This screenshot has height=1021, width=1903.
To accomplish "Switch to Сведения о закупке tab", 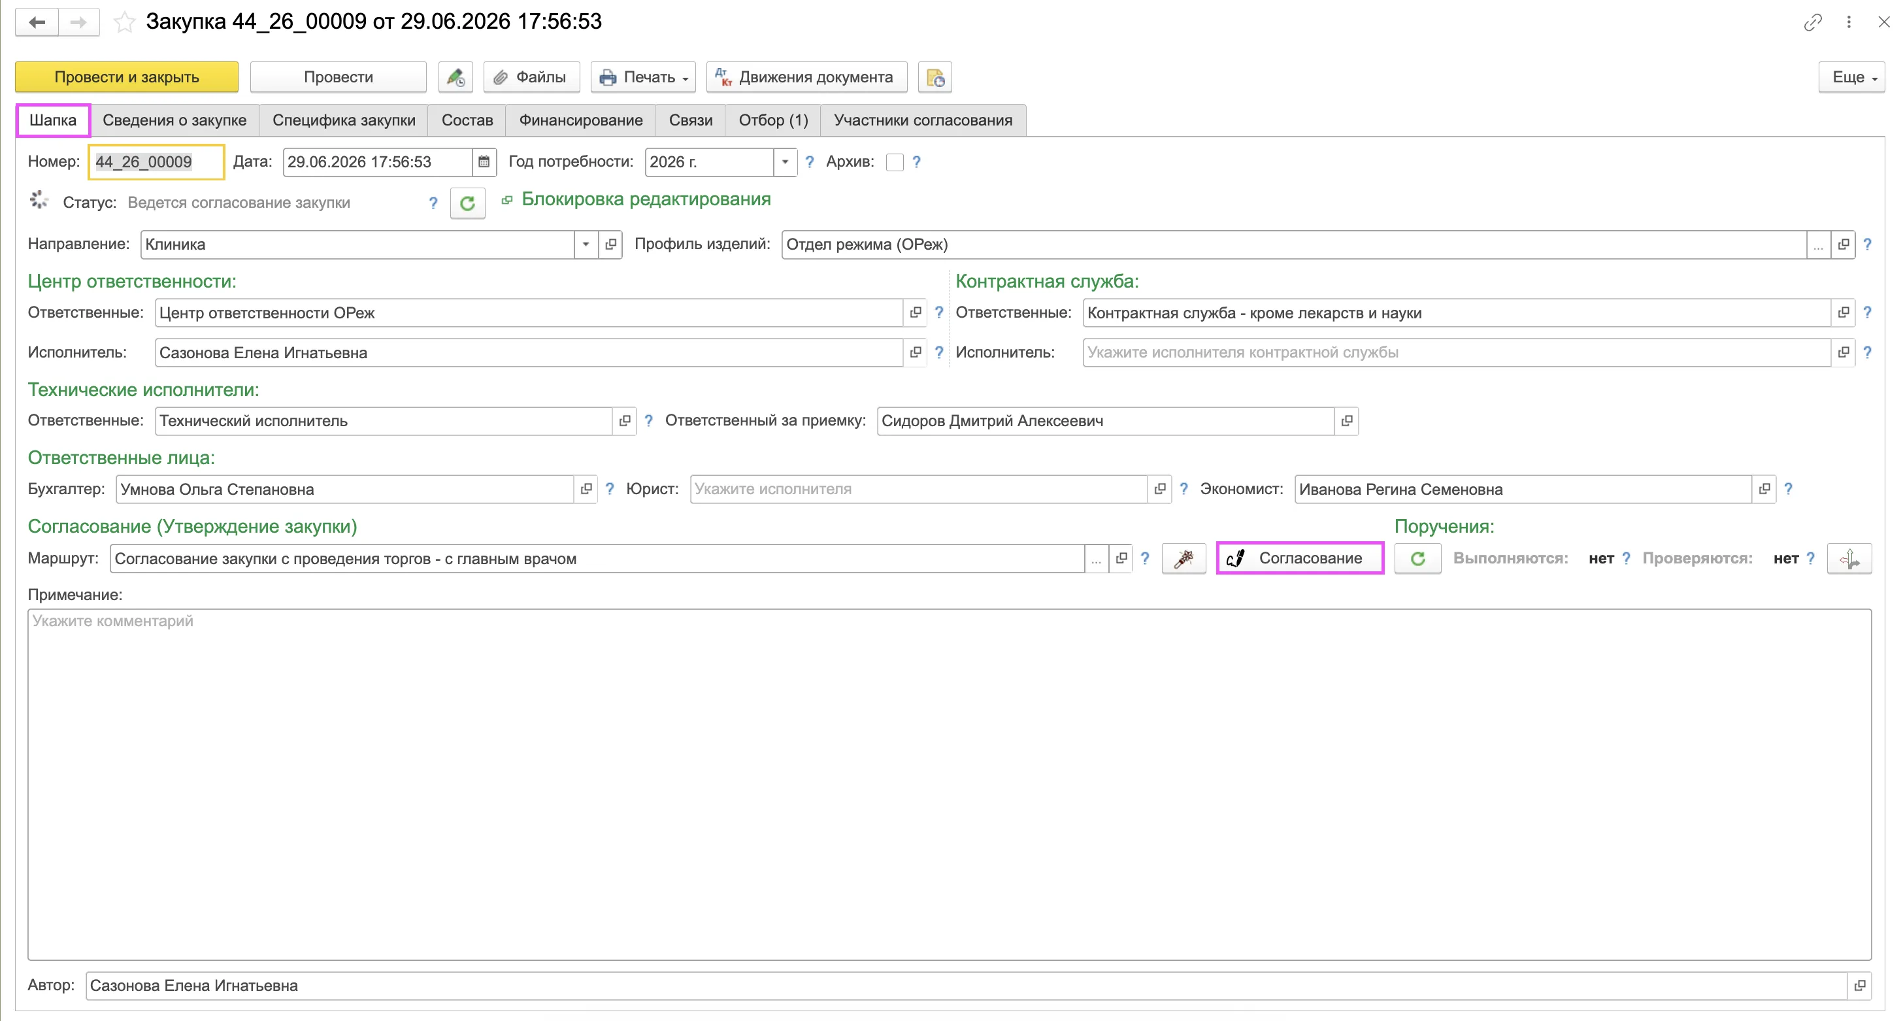I will pos(174,120).
